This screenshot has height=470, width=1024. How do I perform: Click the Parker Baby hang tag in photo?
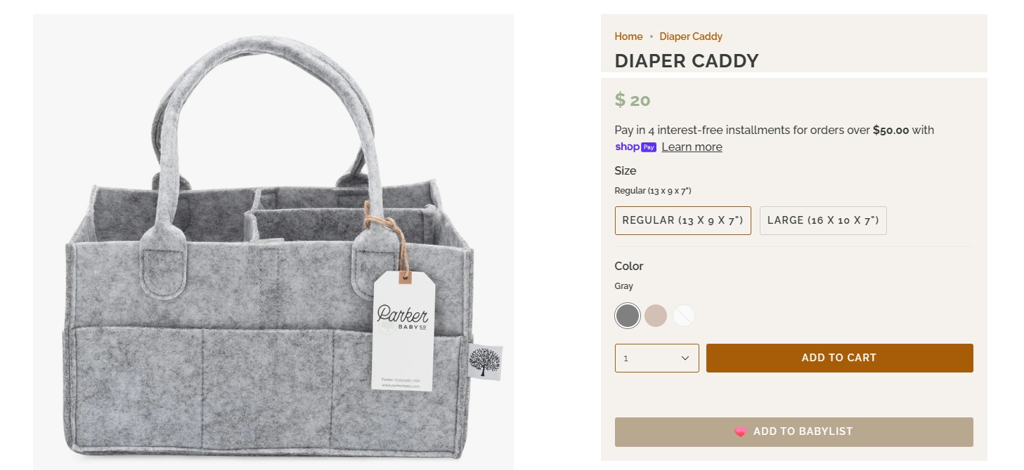(x=403, y=330)
